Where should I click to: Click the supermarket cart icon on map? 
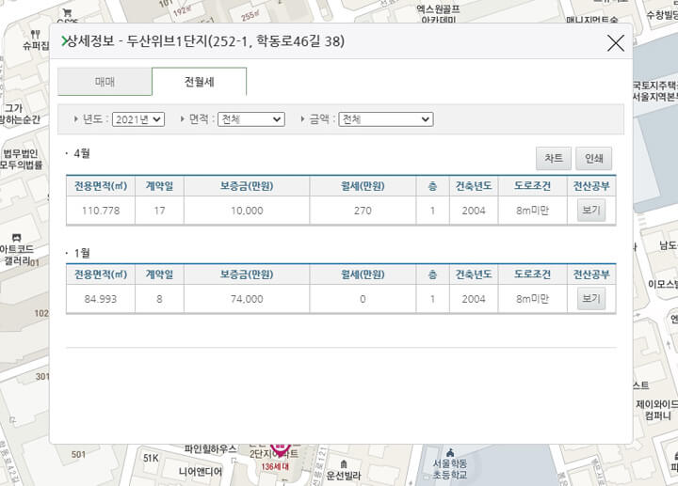click(67, 13)
